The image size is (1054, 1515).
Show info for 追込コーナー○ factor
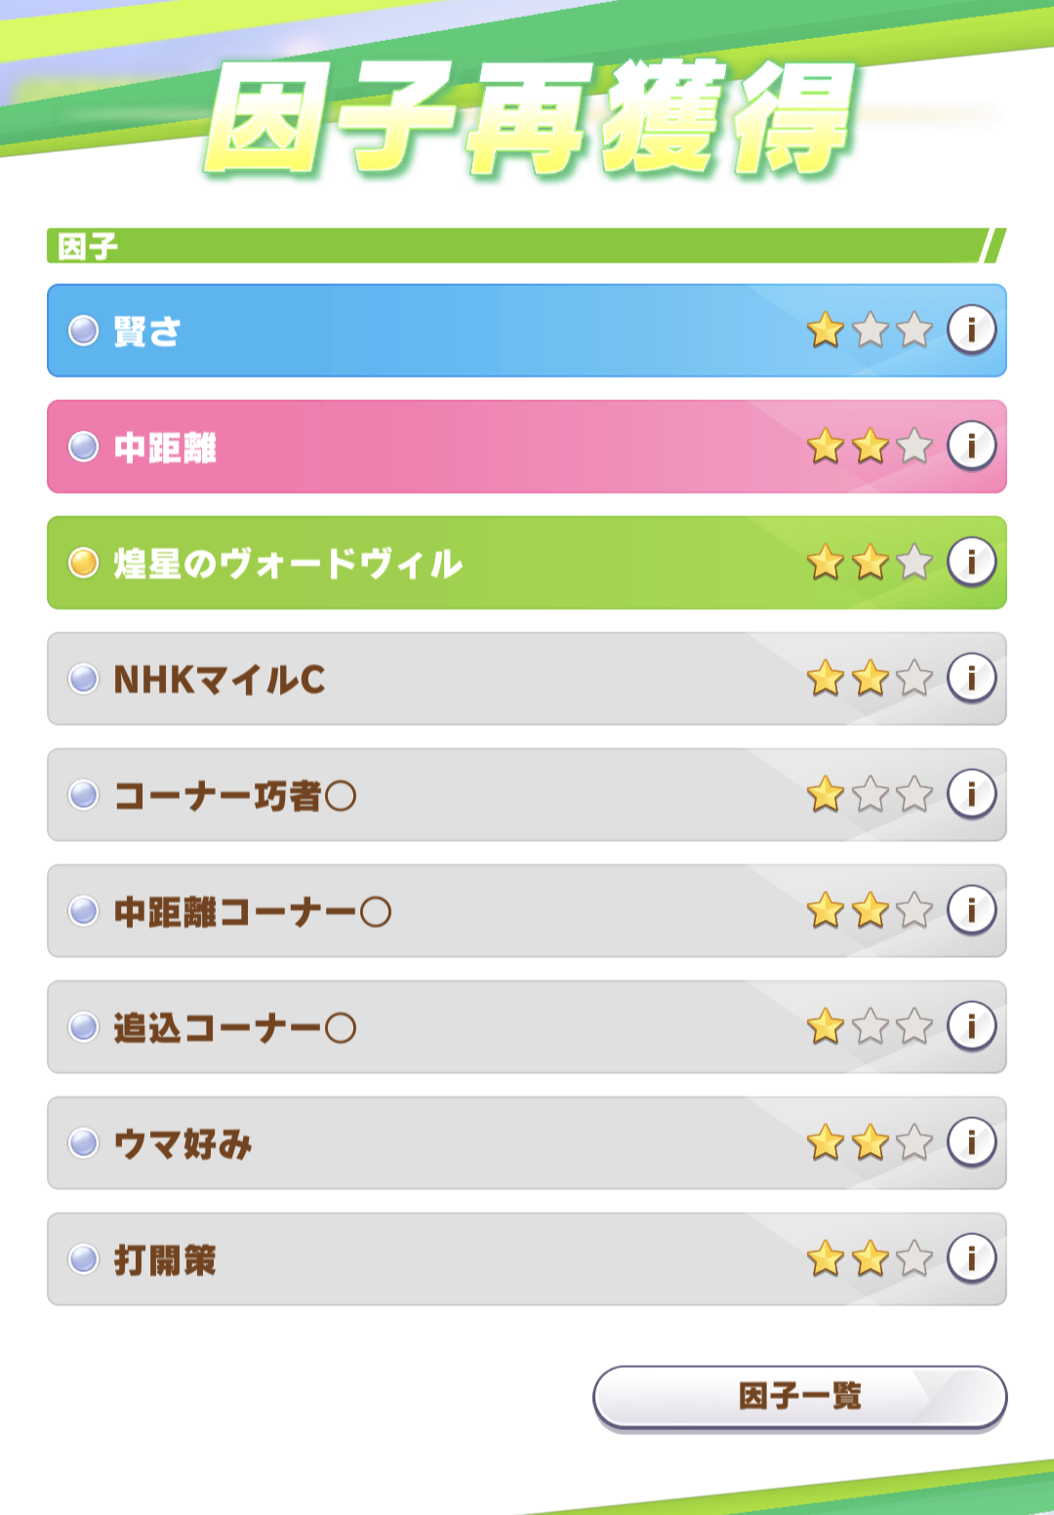(971, 1026)
